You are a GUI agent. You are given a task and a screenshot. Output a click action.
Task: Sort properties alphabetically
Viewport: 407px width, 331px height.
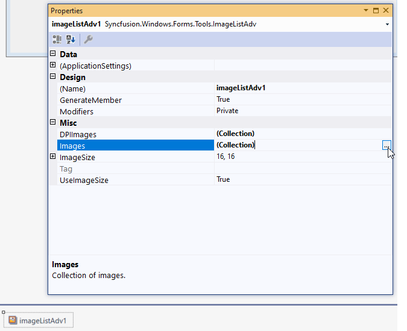pyautogui.click(x=71, y=40)
